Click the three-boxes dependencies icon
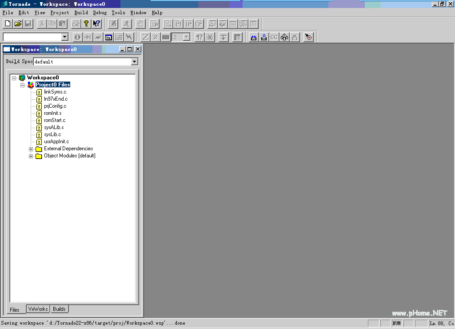The width and height of the screenshot is (455, 329). [x=284, y=37]
